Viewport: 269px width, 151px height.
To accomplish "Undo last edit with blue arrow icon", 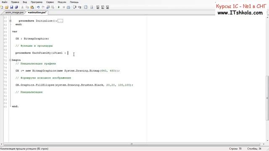I will (38, 7).
